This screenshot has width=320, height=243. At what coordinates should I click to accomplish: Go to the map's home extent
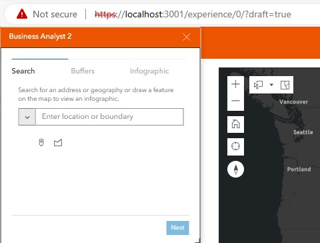pyautogui.click(x=235, y=124)
